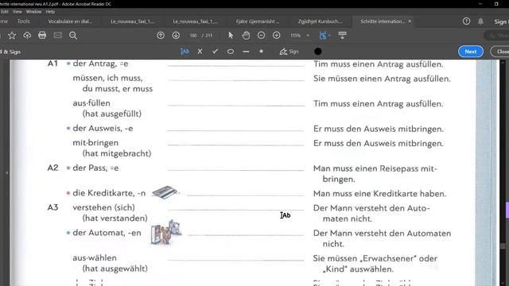This screenshot has width=509, height=286.
Task: Click the read mode scrolling icon
Action: (x=342, y=35)
